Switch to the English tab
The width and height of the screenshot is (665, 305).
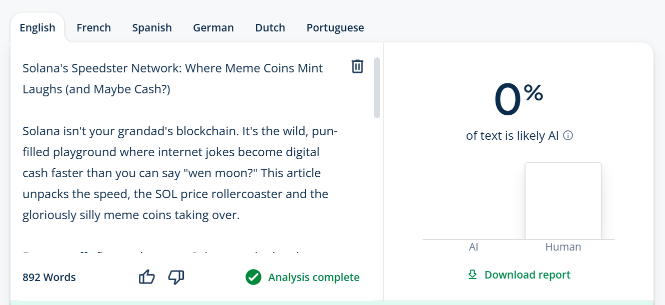tap(37, 28)
